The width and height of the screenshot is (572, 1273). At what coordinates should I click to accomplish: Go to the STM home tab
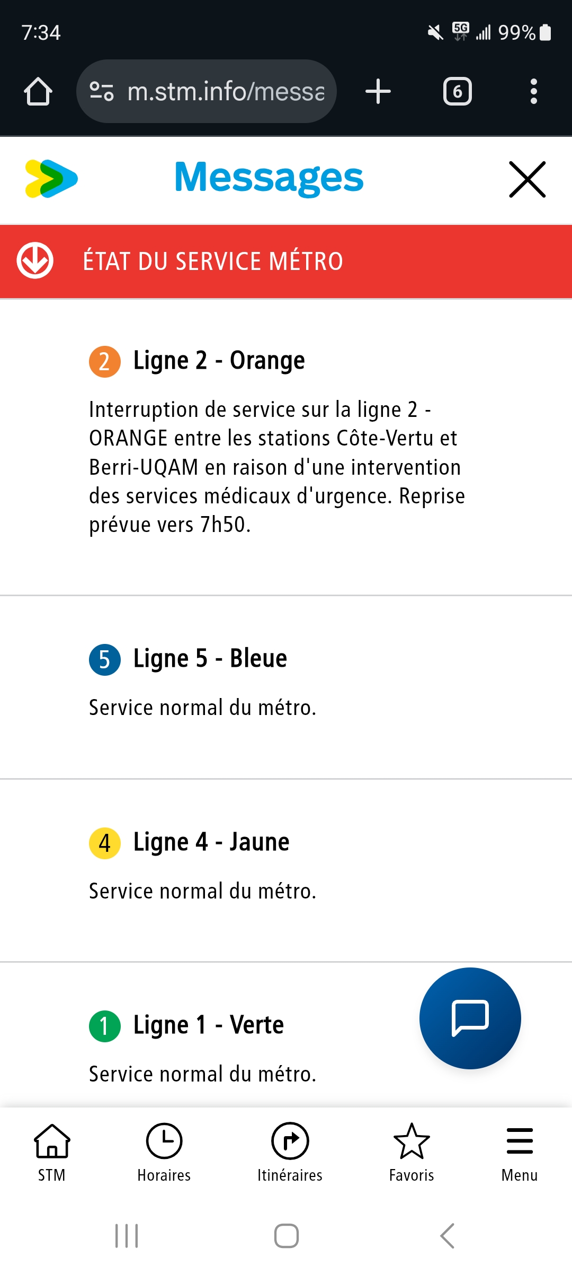[x=52, y=1152]
